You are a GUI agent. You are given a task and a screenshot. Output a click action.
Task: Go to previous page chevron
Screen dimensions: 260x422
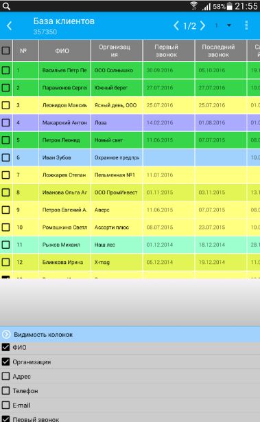pyautogui.click(x=176, y=26)
